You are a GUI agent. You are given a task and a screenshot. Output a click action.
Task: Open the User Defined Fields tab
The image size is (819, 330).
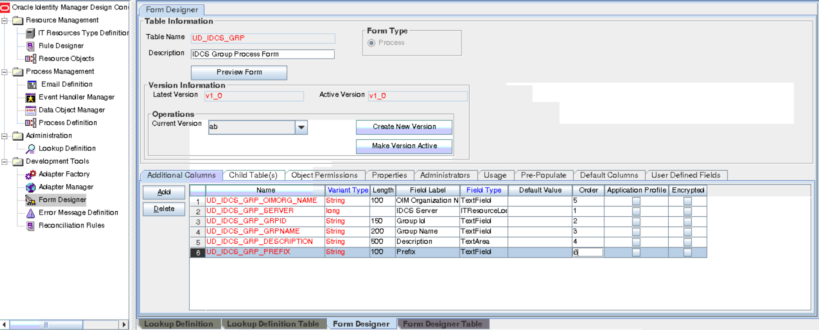click(685, 175)
